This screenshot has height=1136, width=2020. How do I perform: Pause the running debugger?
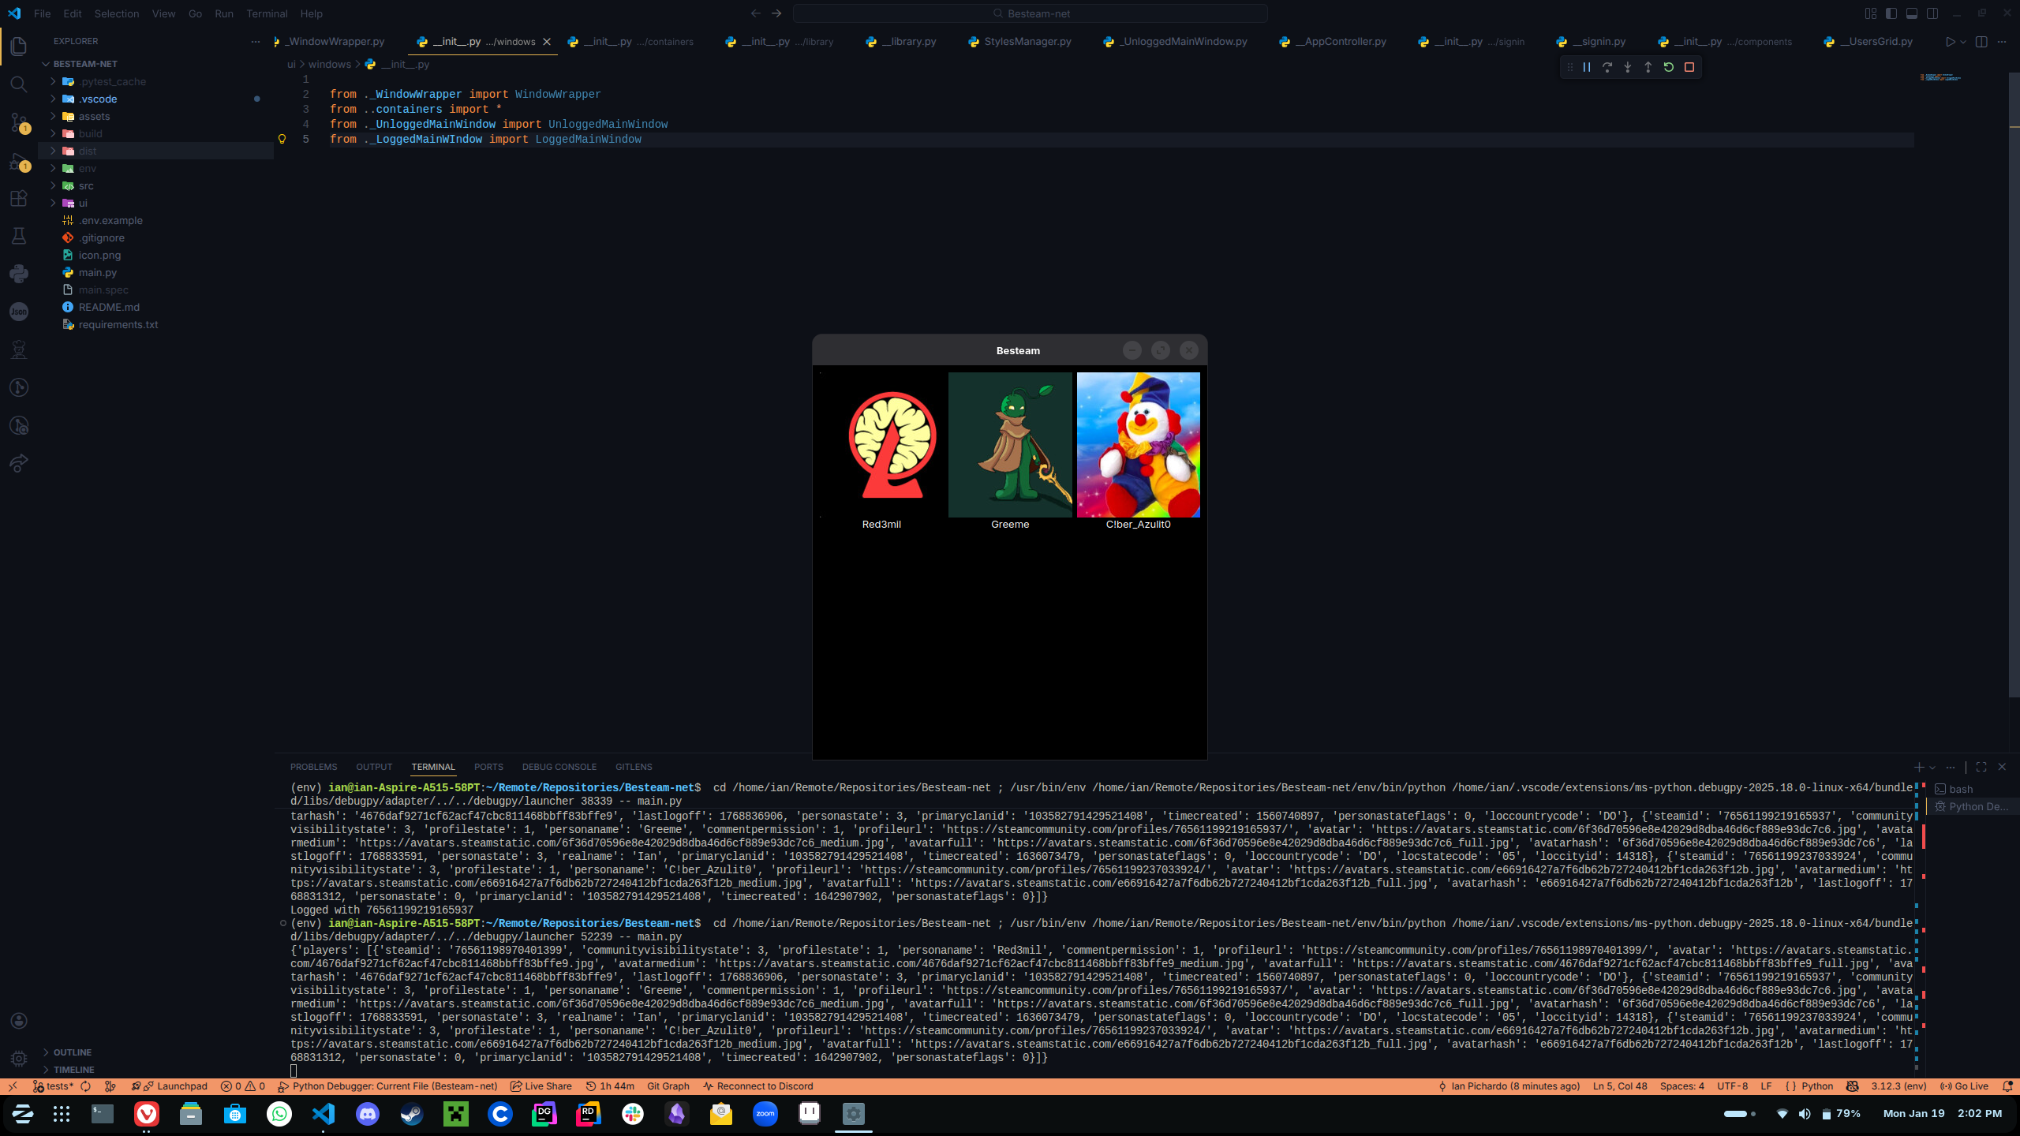[x=1587, y=68]
